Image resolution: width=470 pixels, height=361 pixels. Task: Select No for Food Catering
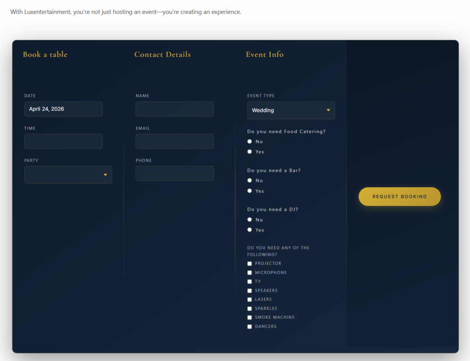pos(249,141)
